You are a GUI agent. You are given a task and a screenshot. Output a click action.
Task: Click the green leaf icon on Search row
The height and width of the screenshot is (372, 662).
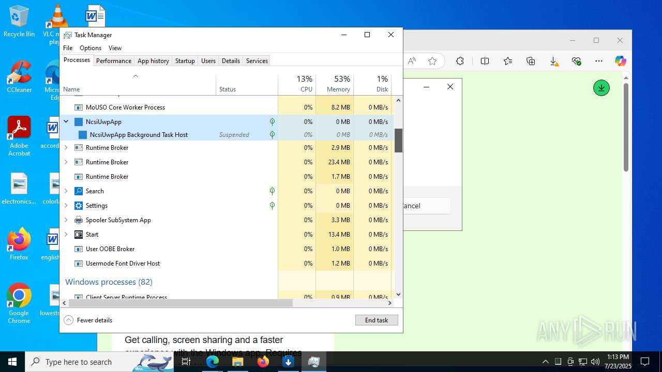click(272, 191)
